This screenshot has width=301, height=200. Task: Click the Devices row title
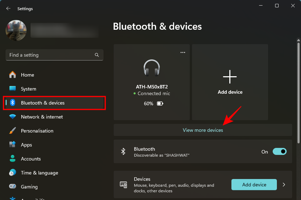click(142, 179)
